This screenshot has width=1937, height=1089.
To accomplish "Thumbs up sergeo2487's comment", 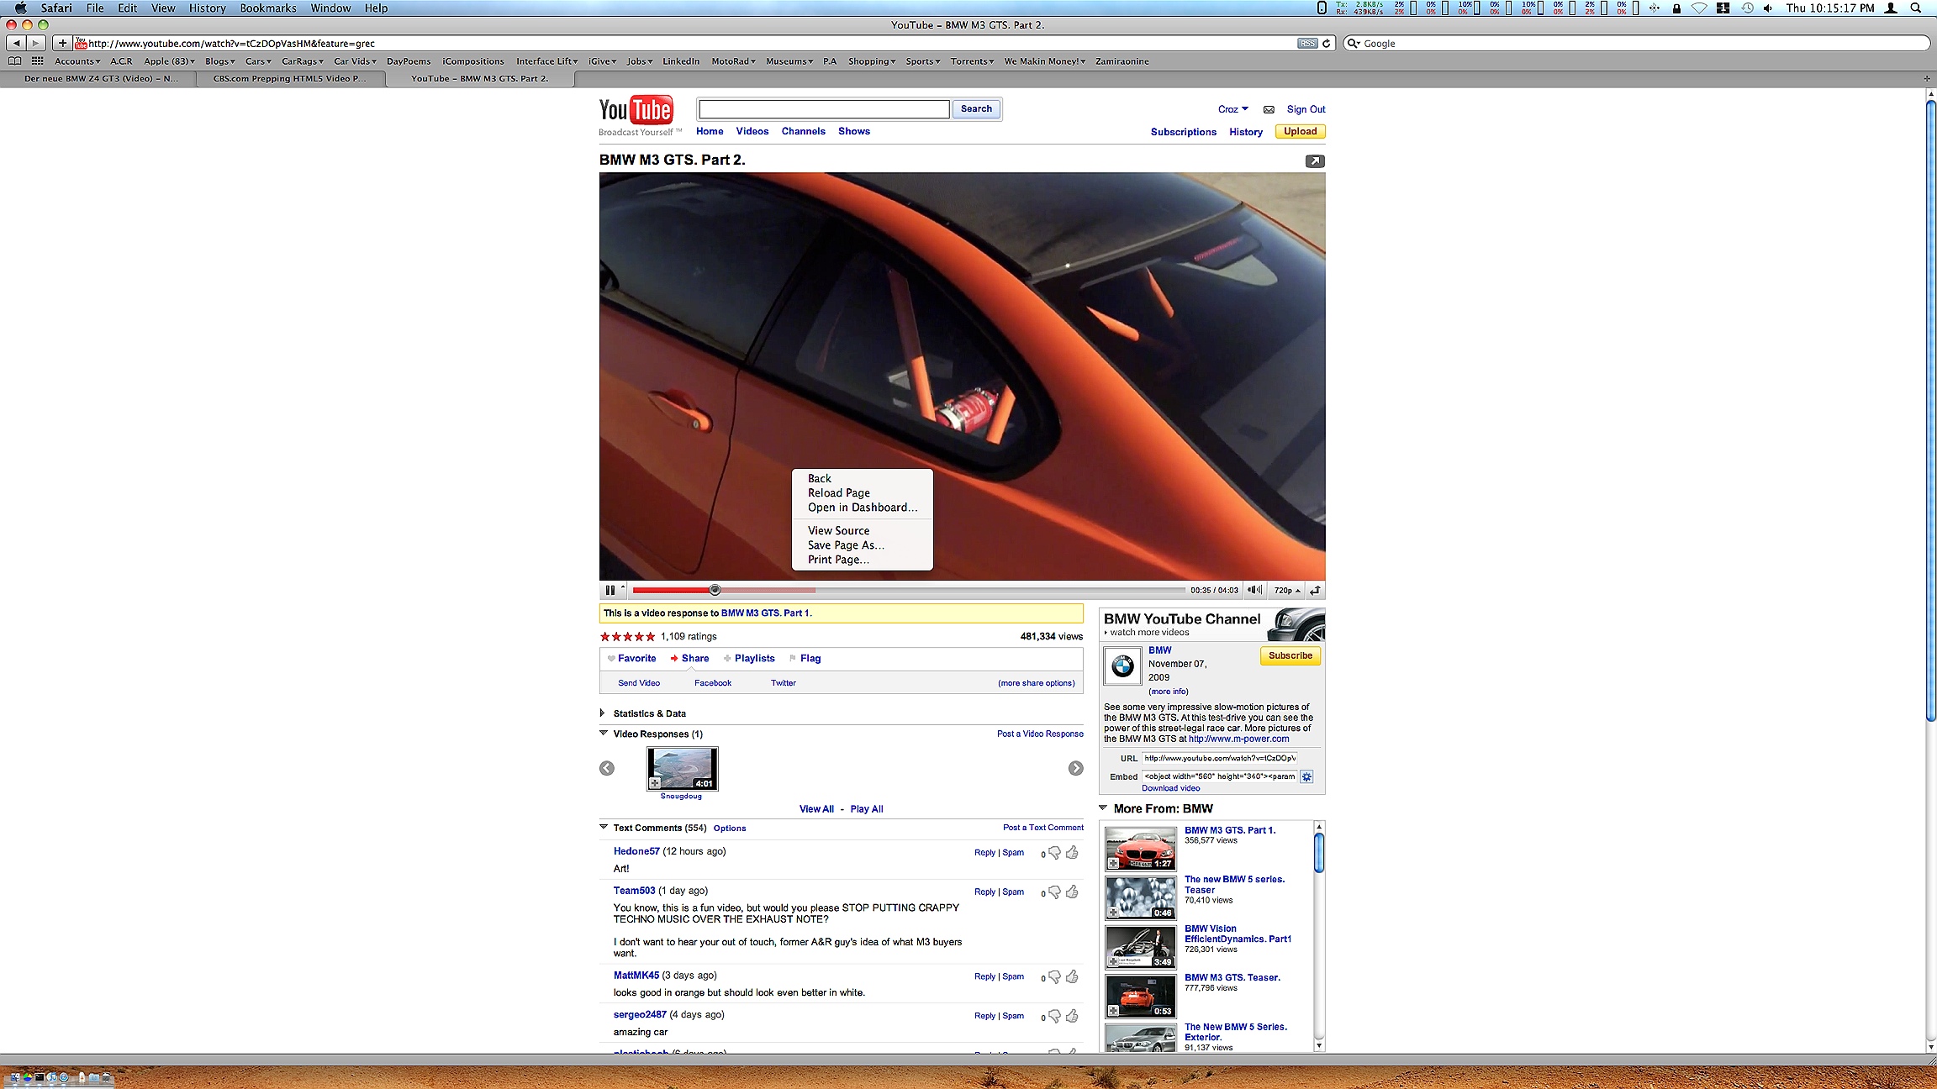I will click(1072, 1016).
